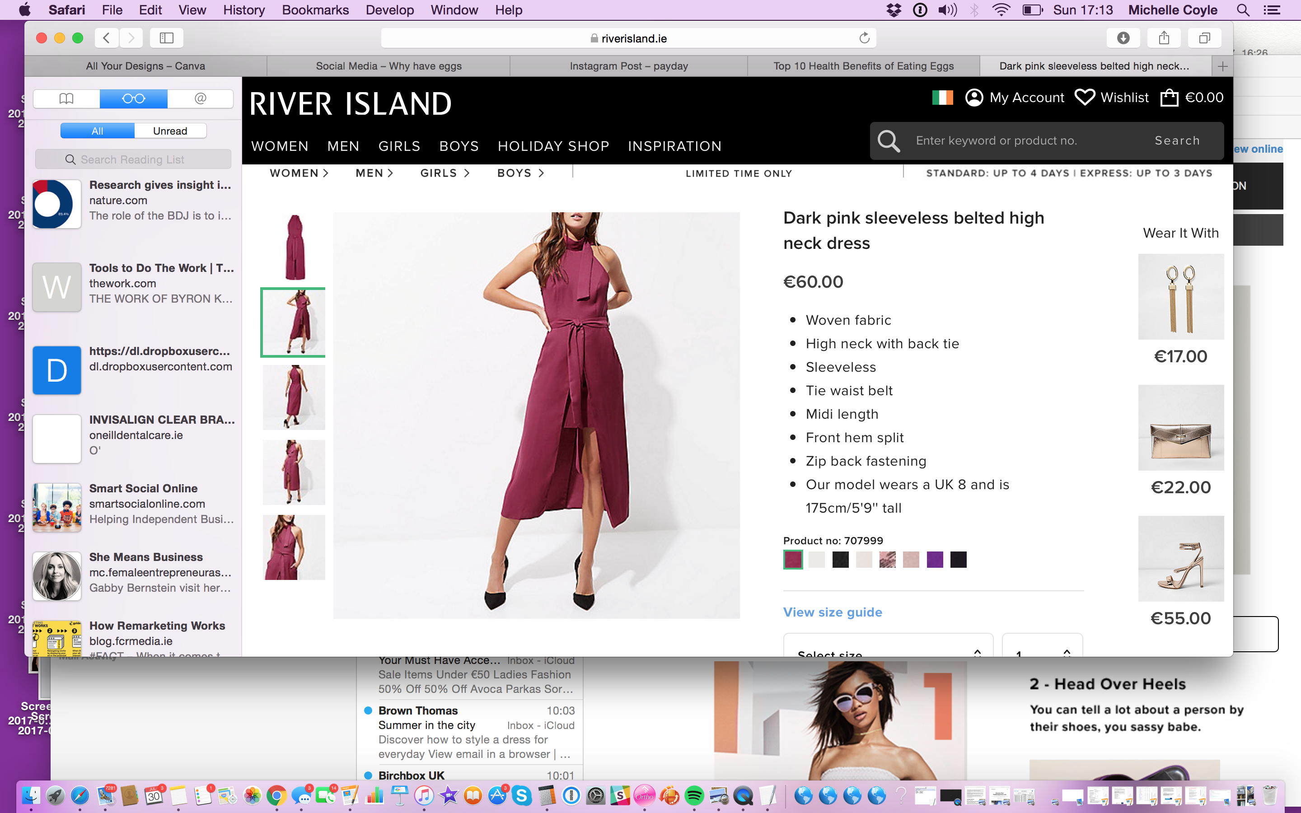
Task: Switch to All Your Designs – Canva tab
Action: [146, 66]
